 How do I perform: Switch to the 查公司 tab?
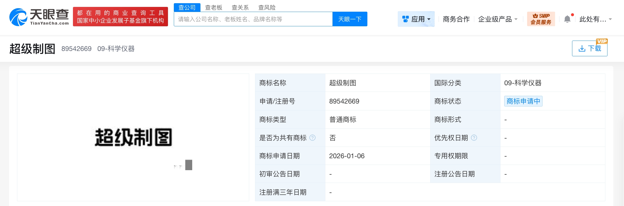click(187, 7)
